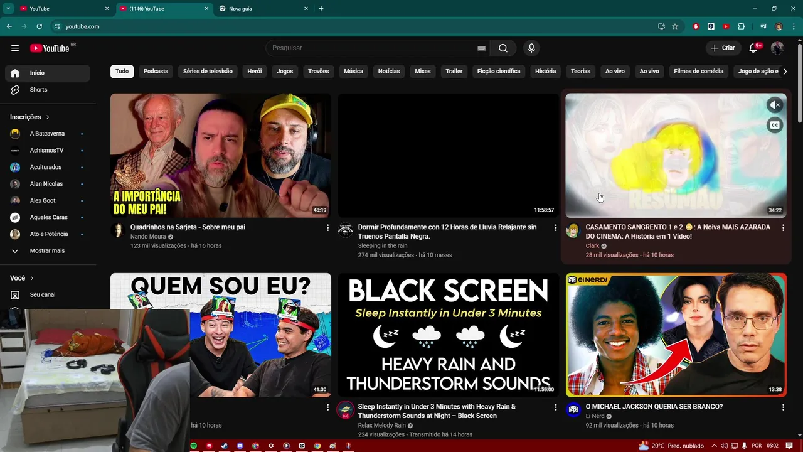
Task: Toggle captions on the video preview
Action: (775, 125)
